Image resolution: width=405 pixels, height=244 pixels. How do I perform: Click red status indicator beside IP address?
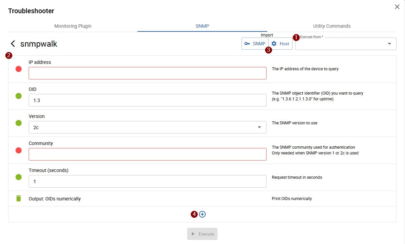coord(19,69)
